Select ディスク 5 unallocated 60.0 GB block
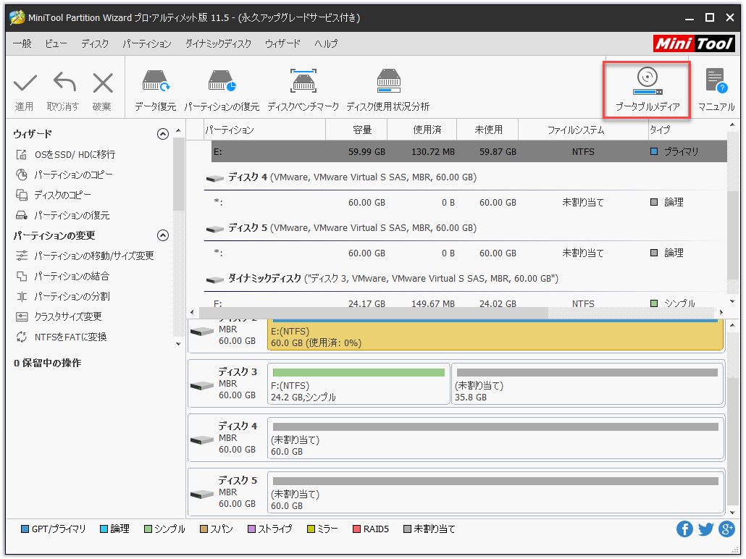The image size is (746, 559). click(495, 493)
